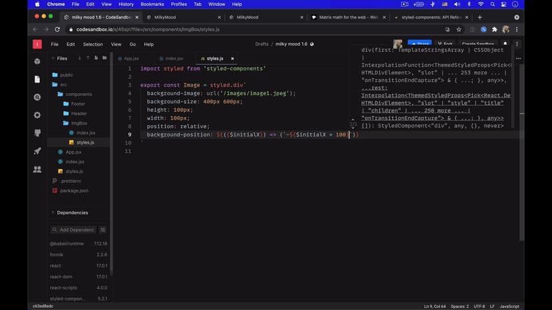Bookmark page with the star icon
This screenshot has height=310, width=552.
pyautogui.click(x=460, y=29)
